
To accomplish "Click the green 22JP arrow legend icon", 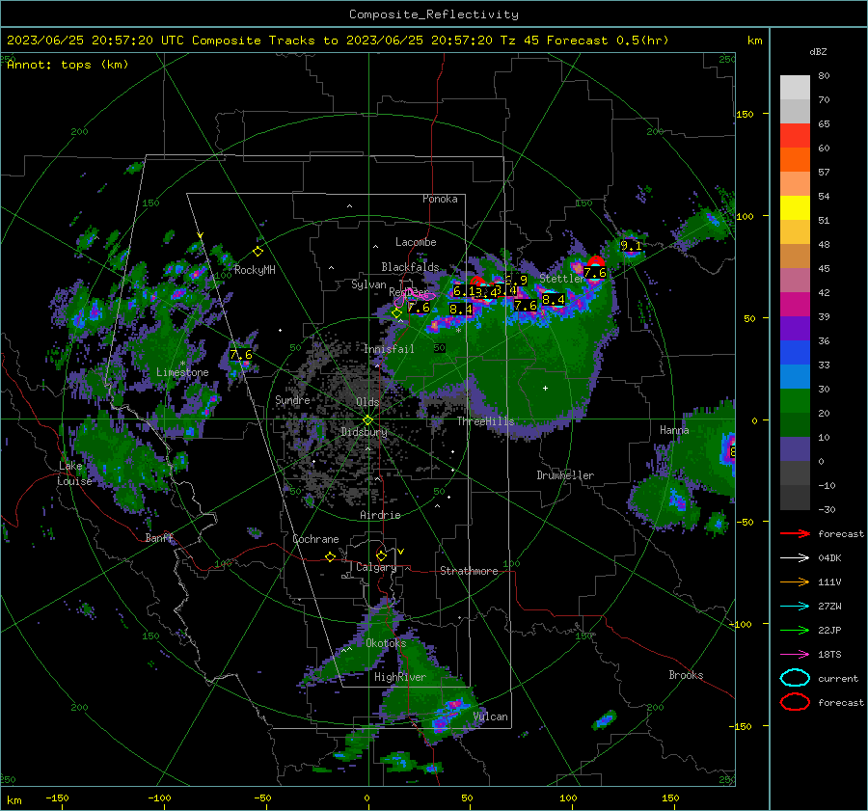I will 795,630.
